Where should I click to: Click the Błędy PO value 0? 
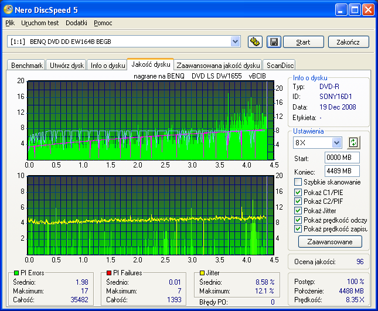273,302
